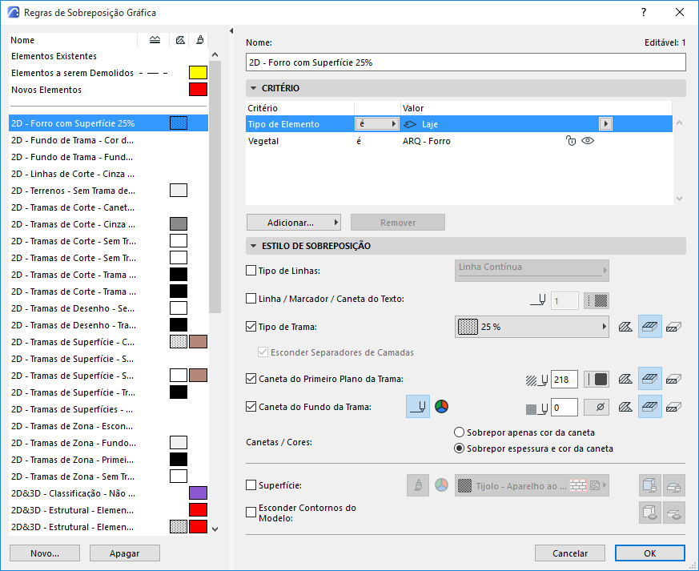
Task: Click yellow swatch of Elementos a serem Demolidos
Action: pos(198,73)
